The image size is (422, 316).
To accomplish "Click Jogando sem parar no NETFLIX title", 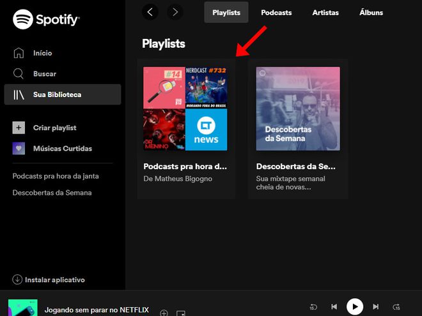I will pos(97,310).
